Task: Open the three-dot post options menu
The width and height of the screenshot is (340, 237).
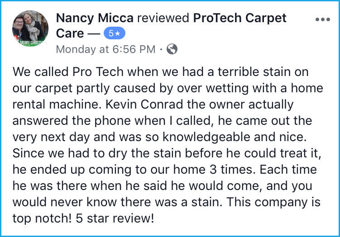Action: (323, 19)
